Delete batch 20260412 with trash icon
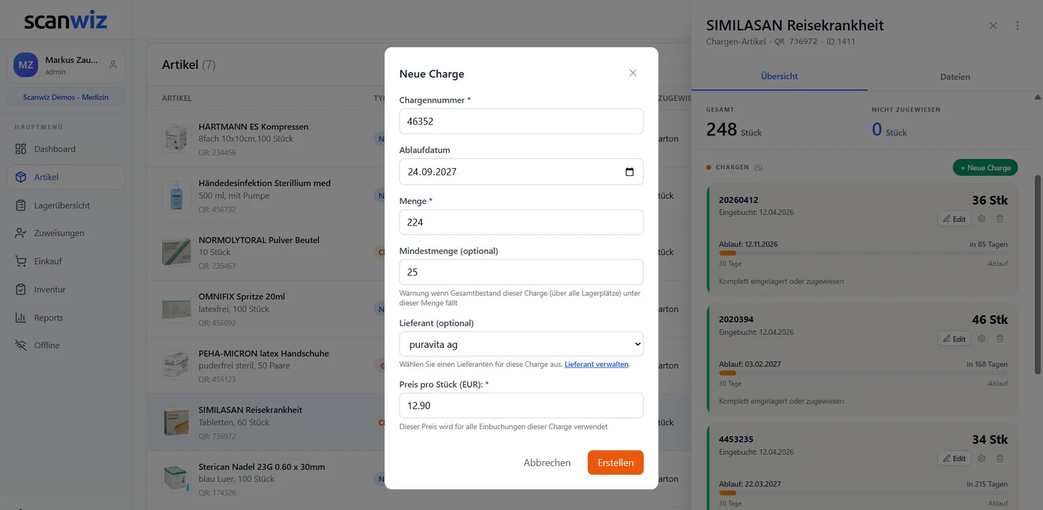Image resolution: width=1043 pixels, height=510 pixels. pos(1000,219)
